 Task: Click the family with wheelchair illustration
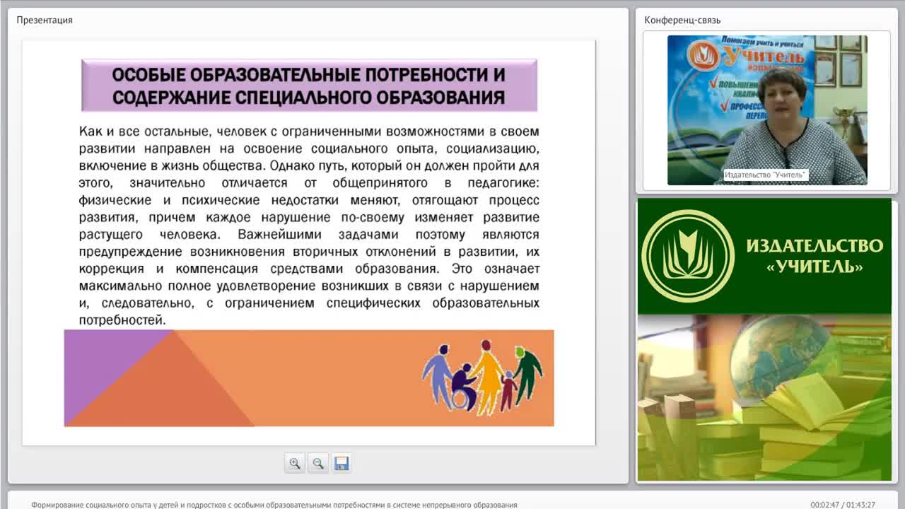click(x=483, y=377)
